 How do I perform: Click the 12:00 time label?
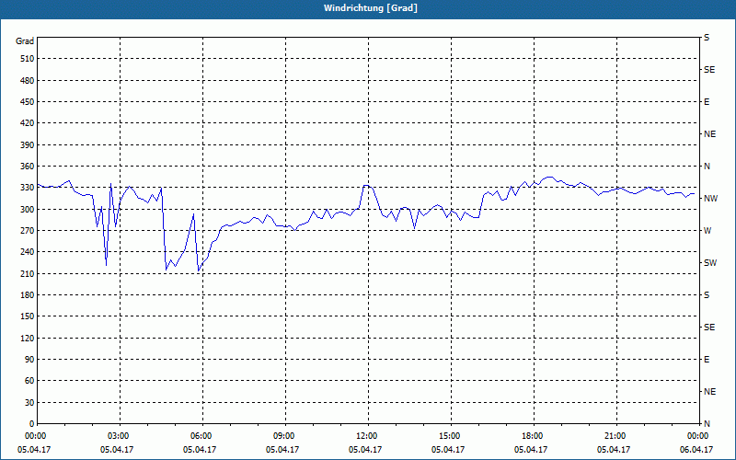(x=368, y=435)
